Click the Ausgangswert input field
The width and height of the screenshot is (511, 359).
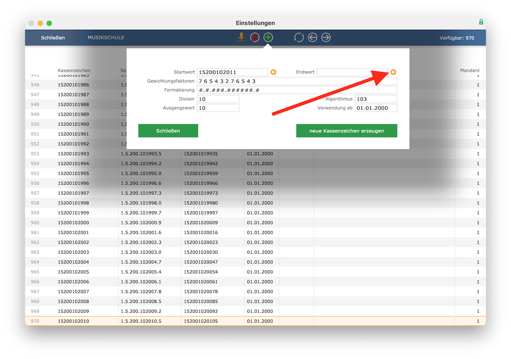click(218, 108)
